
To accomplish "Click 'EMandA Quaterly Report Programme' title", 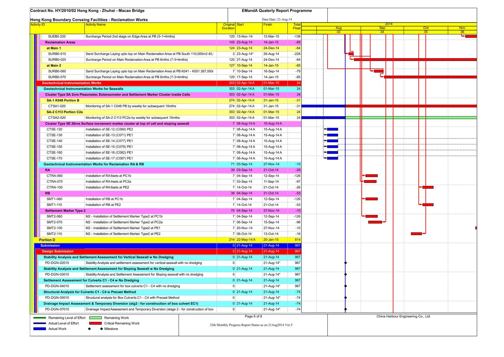I will (x=277, y=10).
